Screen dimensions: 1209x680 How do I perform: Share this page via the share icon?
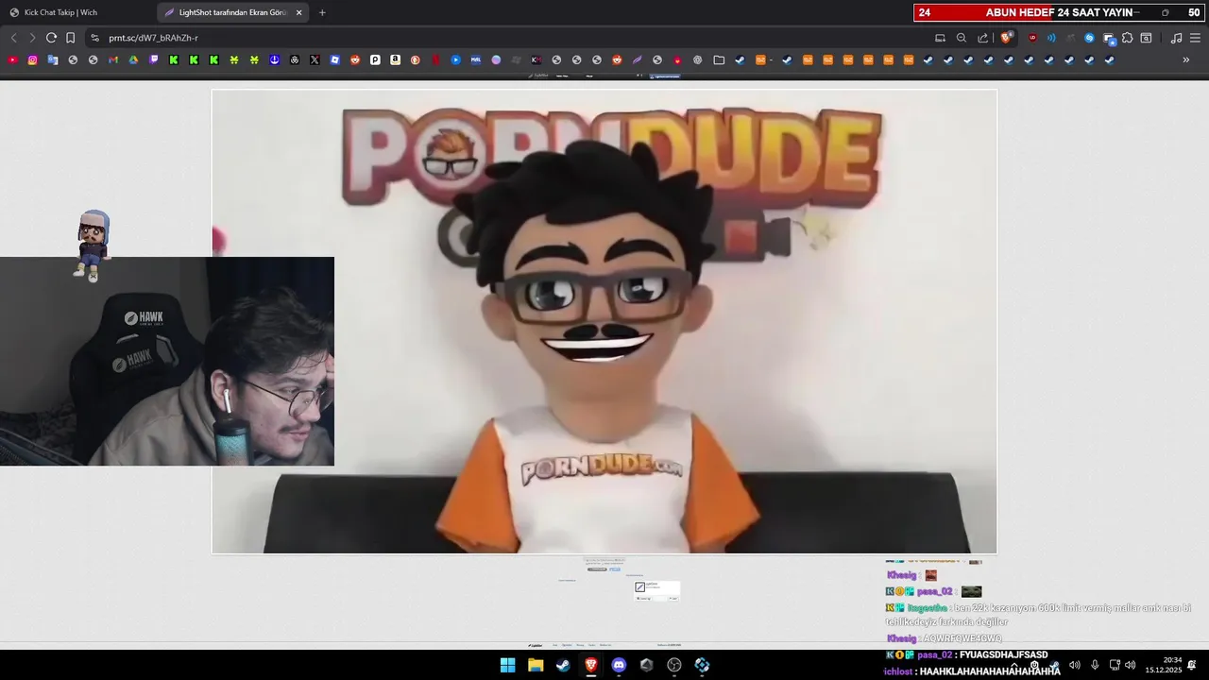(982, 38)
